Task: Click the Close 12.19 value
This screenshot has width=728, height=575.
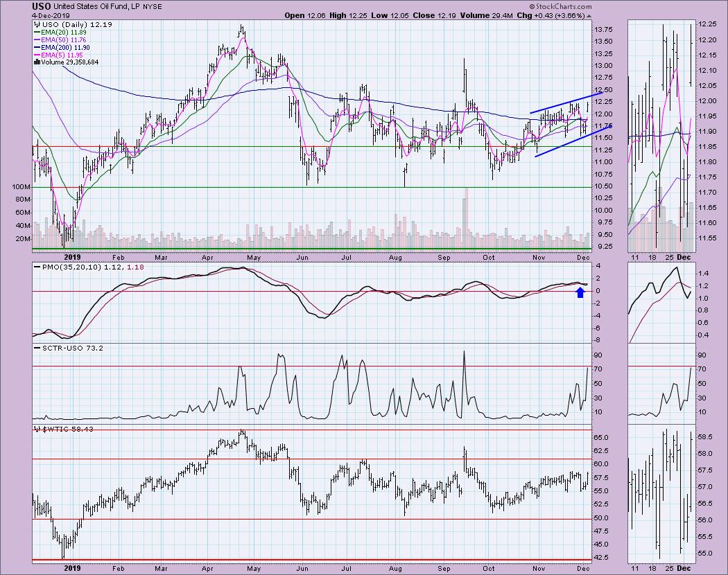Action: (434, 15)
